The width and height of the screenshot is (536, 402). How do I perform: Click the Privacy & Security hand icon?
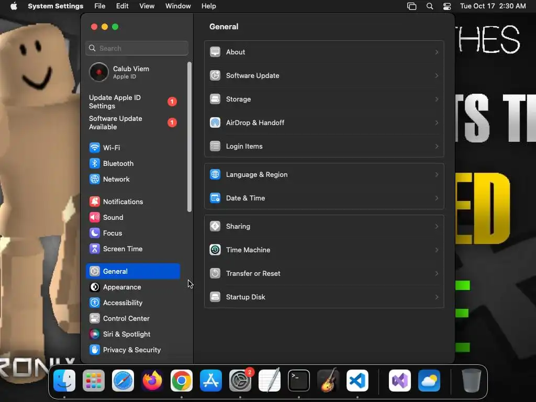(95, 350)
